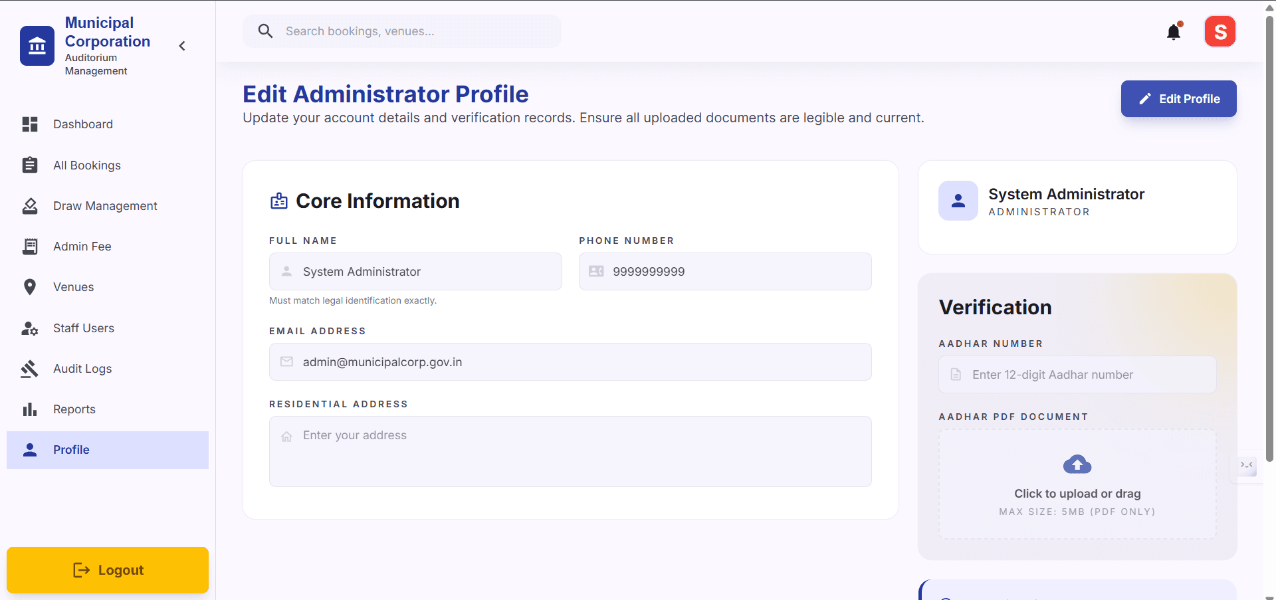This screenshot has height=600, width=1276.
Task: Select the active Profile menu item
Action: tap(108, 450)
